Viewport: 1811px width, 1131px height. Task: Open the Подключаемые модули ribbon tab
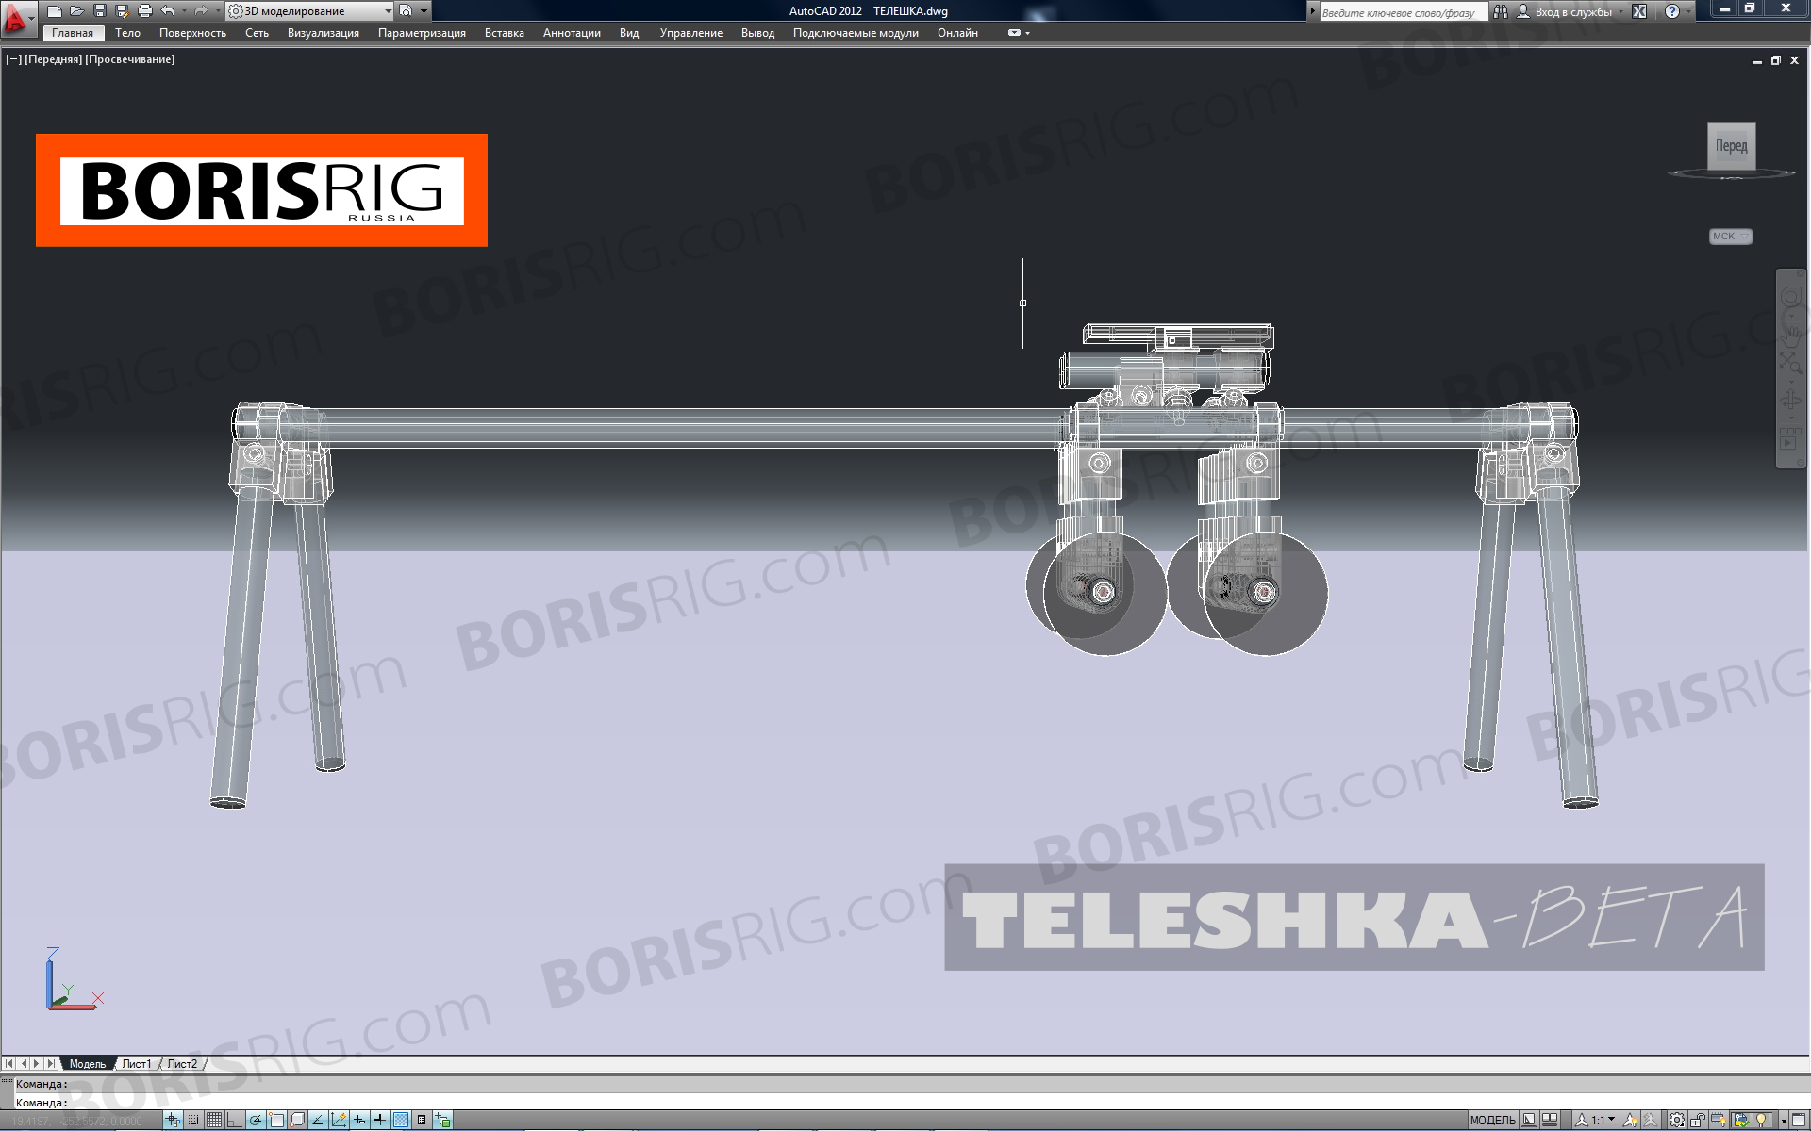tap(856, 33)
